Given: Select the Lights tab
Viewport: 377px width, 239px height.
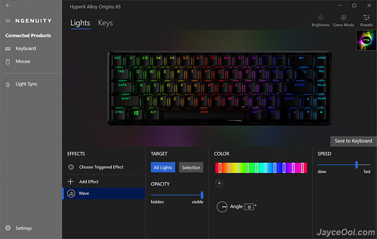Looking at the screenshot, I should [80, 23].
